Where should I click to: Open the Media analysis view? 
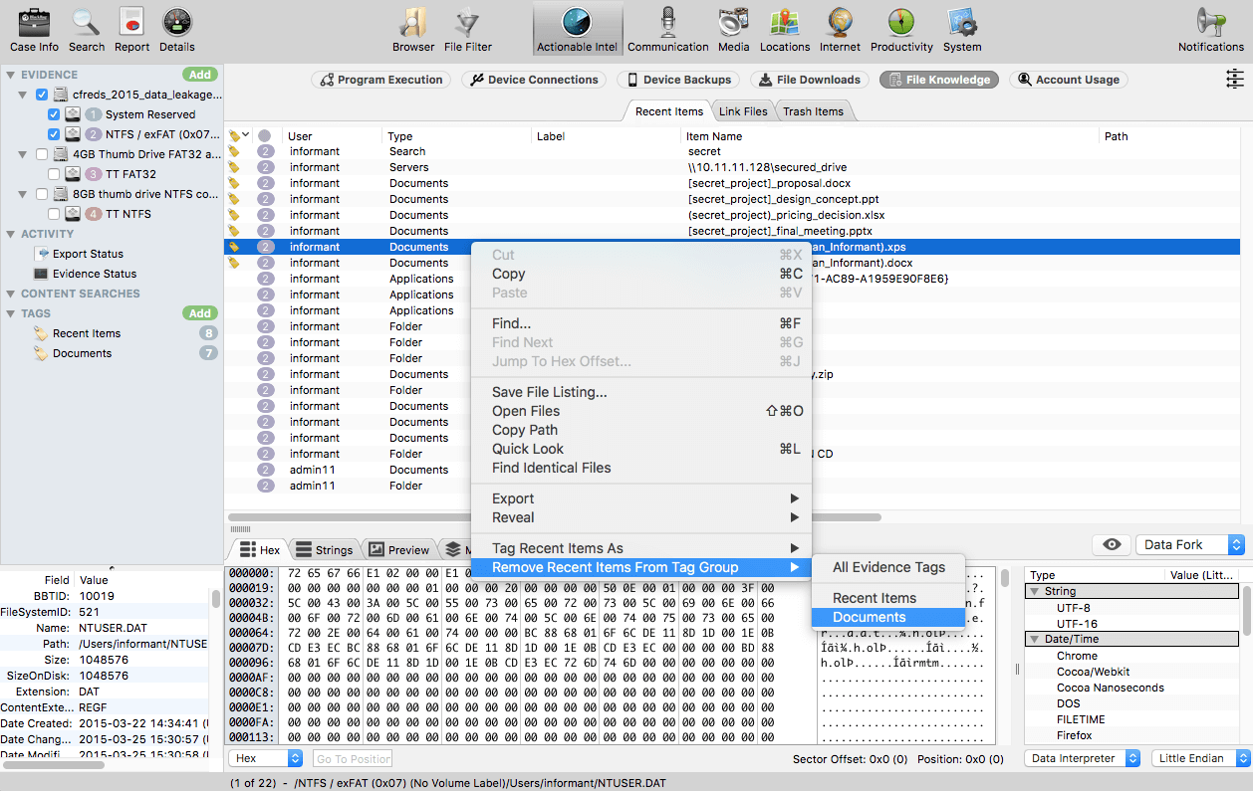pos(733,28)
